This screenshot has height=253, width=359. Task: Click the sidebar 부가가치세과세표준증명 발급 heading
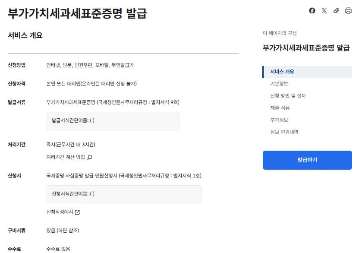(x=307, y=47)
